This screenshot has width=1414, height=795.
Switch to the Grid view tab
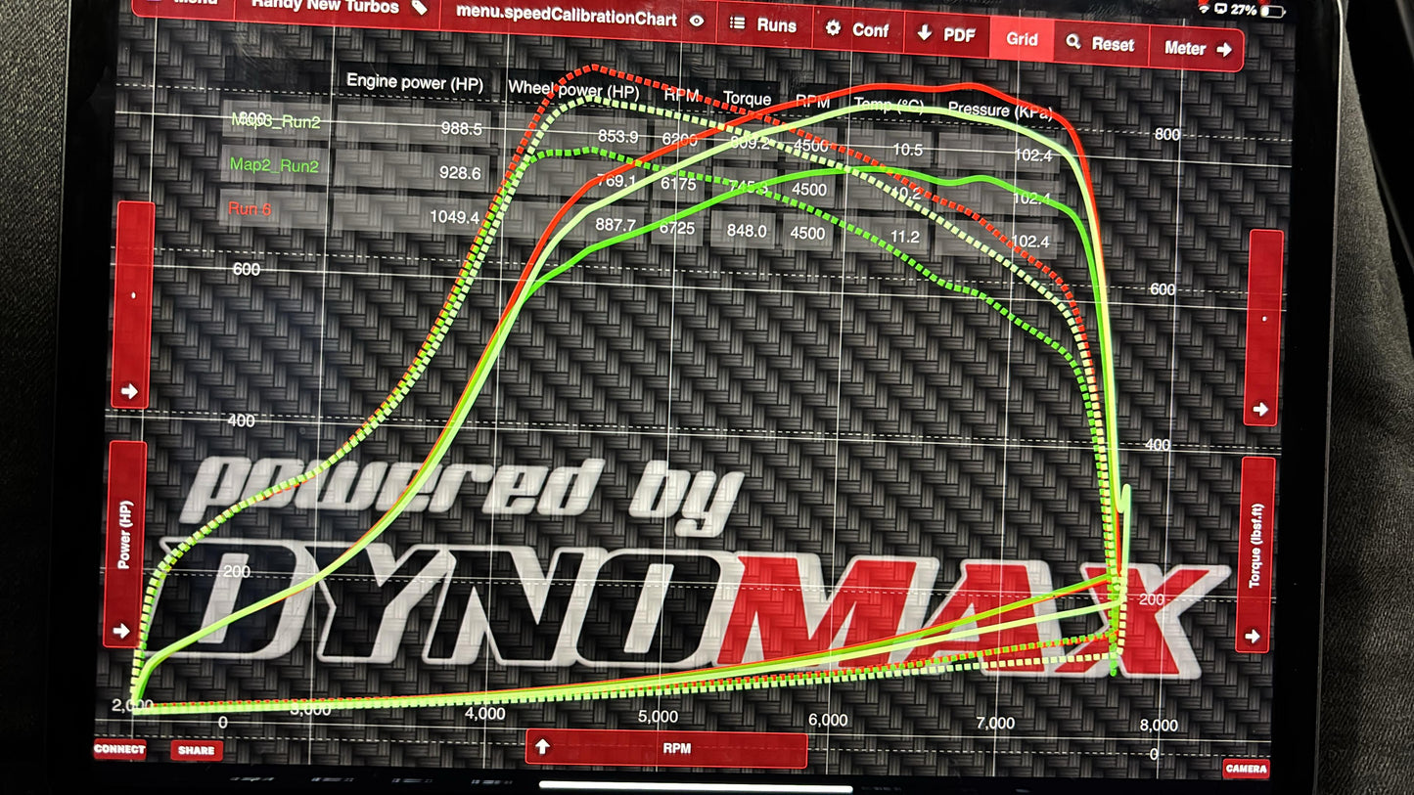click(x=1022, y=40)
